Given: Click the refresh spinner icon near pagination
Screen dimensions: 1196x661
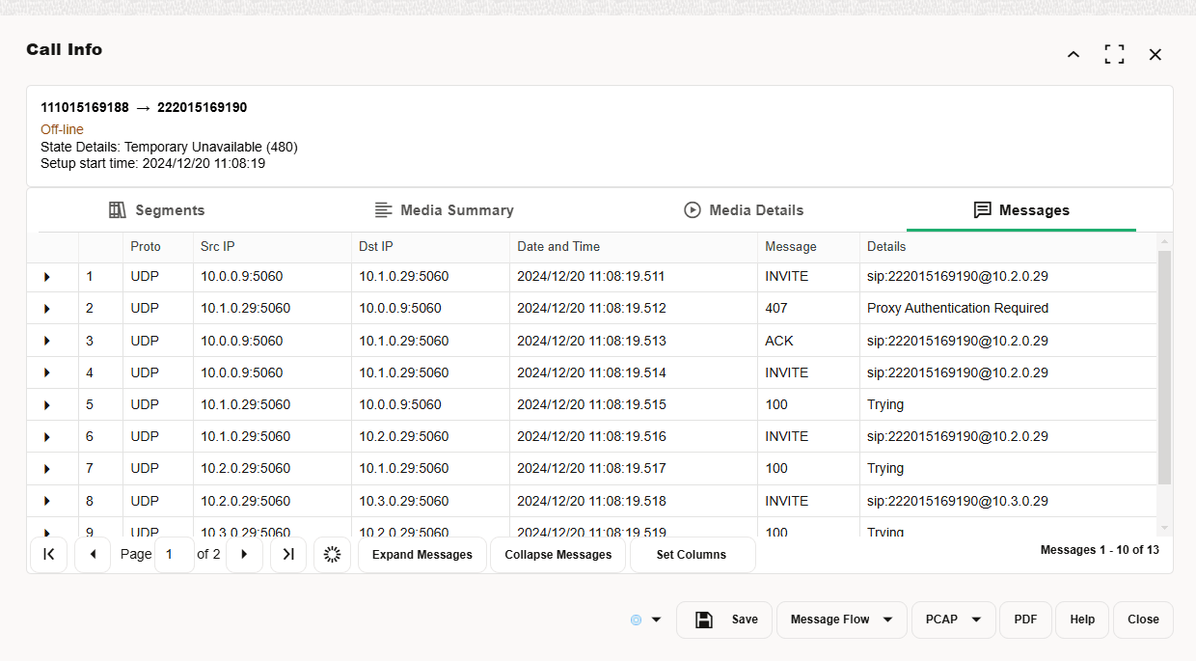Looking at the screenshot, I should pyautogui.click(x=332, y=554).
